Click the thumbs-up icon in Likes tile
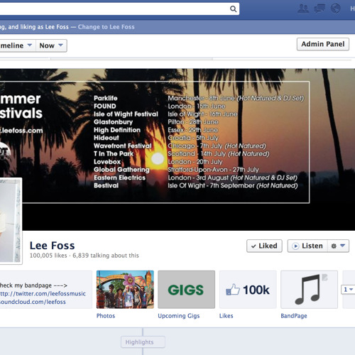This screenshot has height=355, width=355. [233, 290]
